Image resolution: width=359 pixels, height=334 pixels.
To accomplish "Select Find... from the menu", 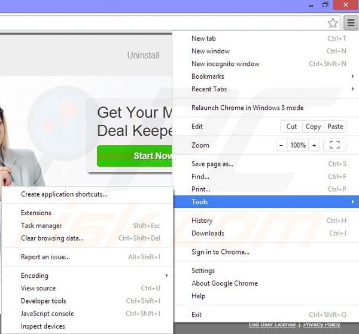I will (x=266, y=176).
